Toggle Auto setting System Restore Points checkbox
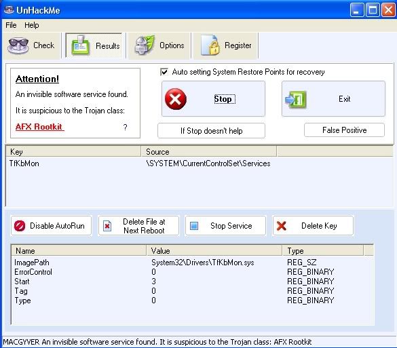397x348 pixels. click(164, 72)
